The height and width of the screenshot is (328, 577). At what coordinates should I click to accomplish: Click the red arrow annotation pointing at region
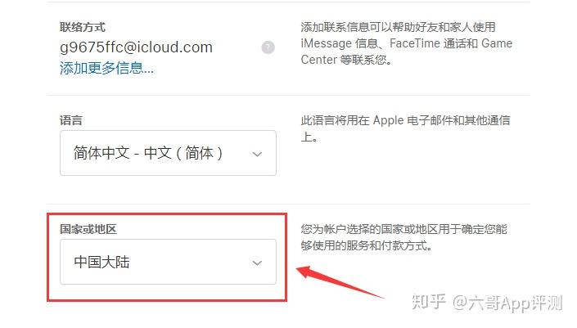[x=340, y=281]
